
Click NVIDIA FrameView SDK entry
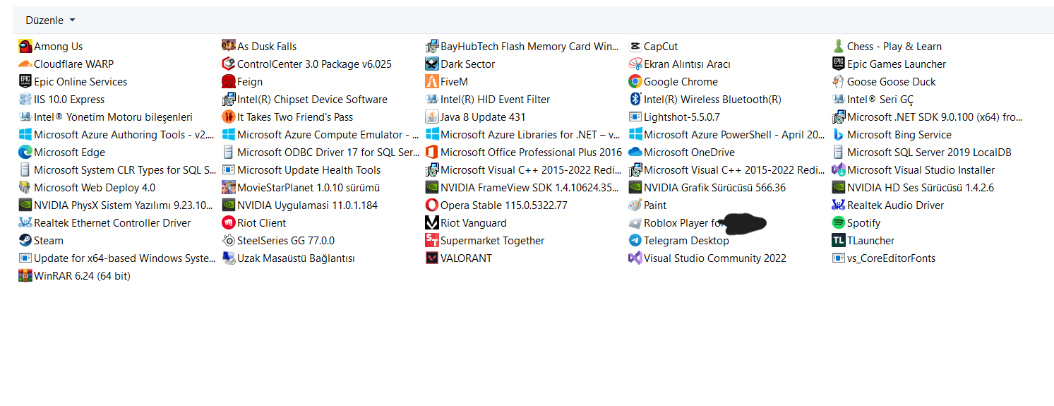(522, 188)
